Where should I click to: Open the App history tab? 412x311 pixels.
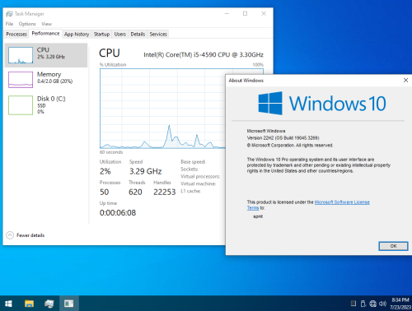point(77,34)
